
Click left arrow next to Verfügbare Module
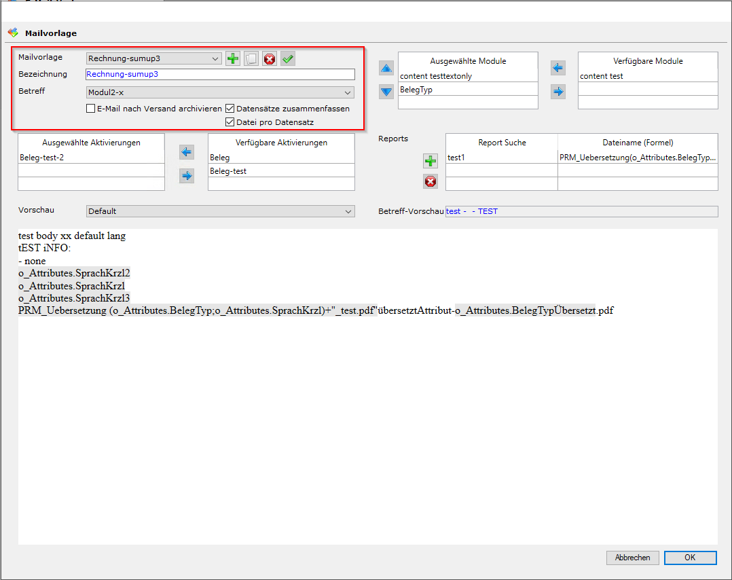pos(558,68)
